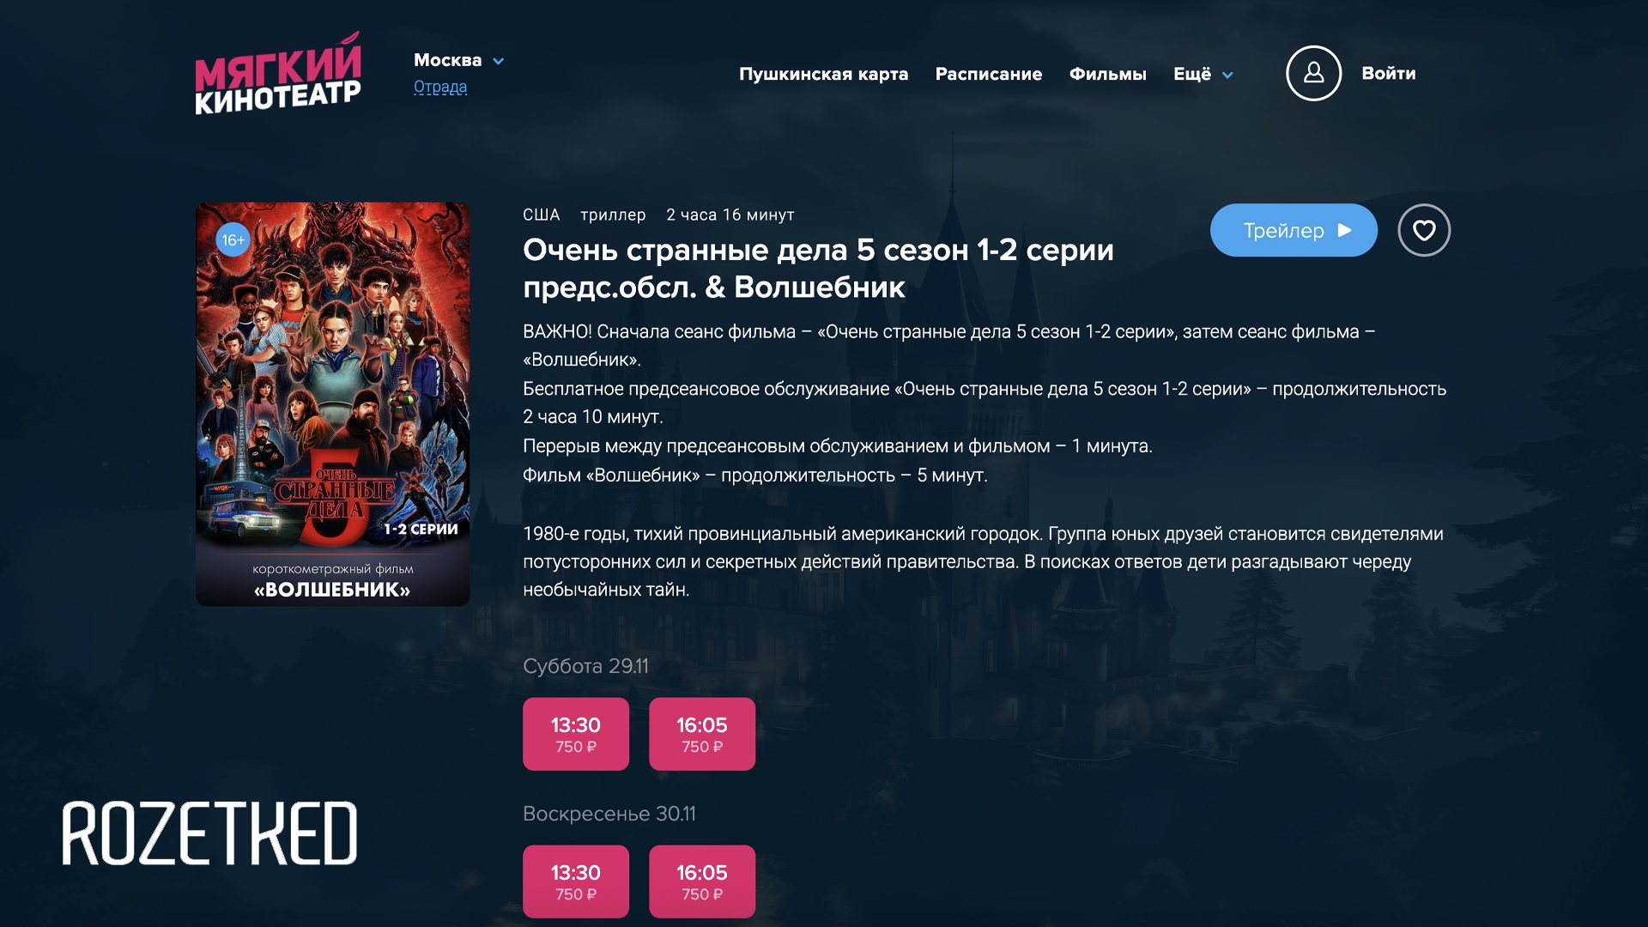This screenshot has width=1648, height=927.
Task: Expand the Москва city dropdown
Action: coord(458,60)
